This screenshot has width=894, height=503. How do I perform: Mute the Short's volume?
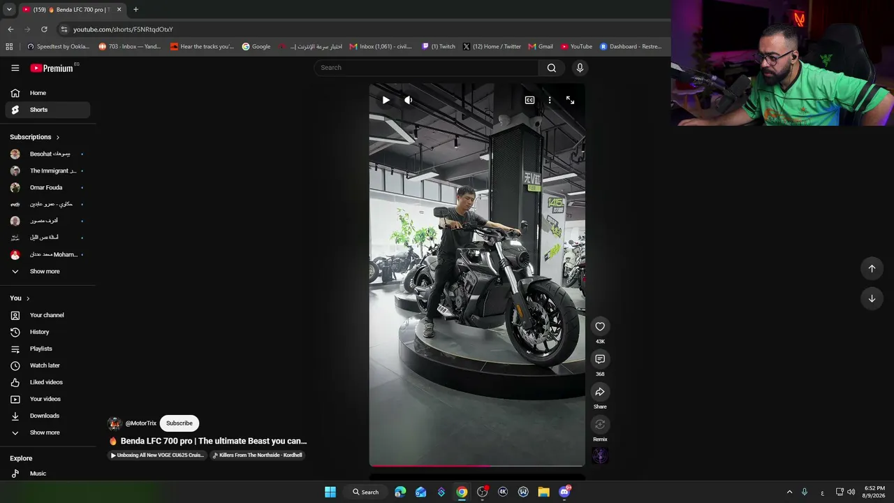point(409,100)
